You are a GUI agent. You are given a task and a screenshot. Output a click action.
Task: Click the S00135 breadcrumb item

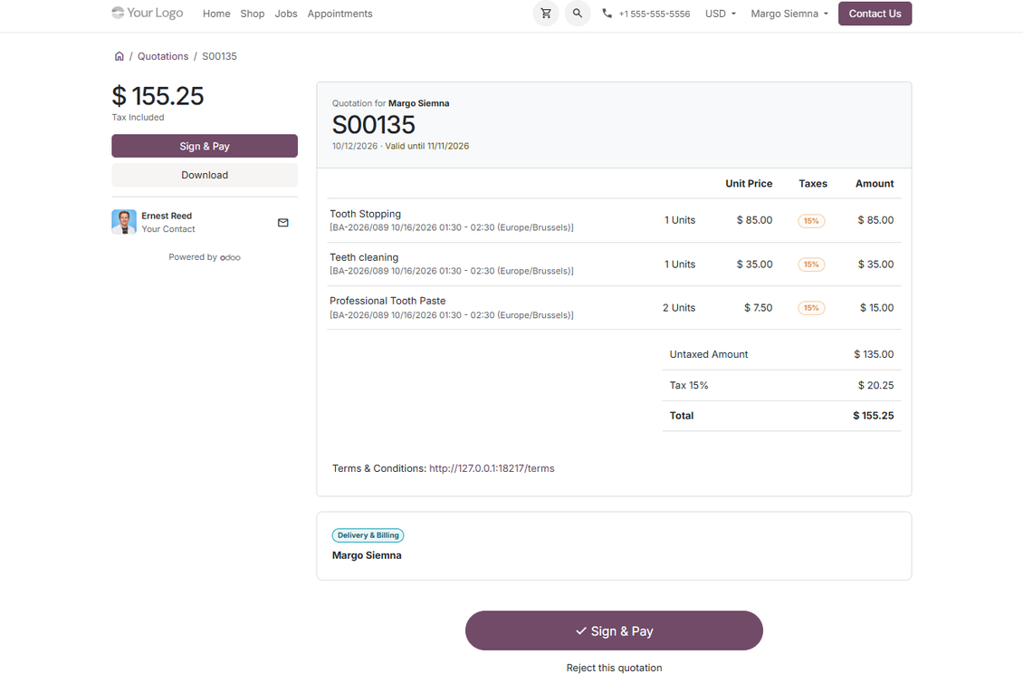[219, 56]
